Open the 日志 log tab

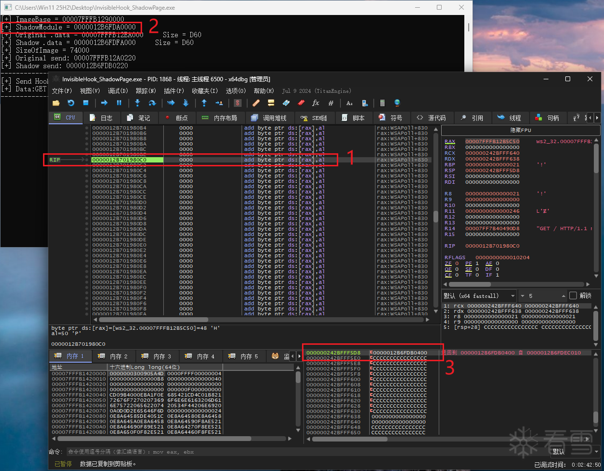[x=101, y=118]
